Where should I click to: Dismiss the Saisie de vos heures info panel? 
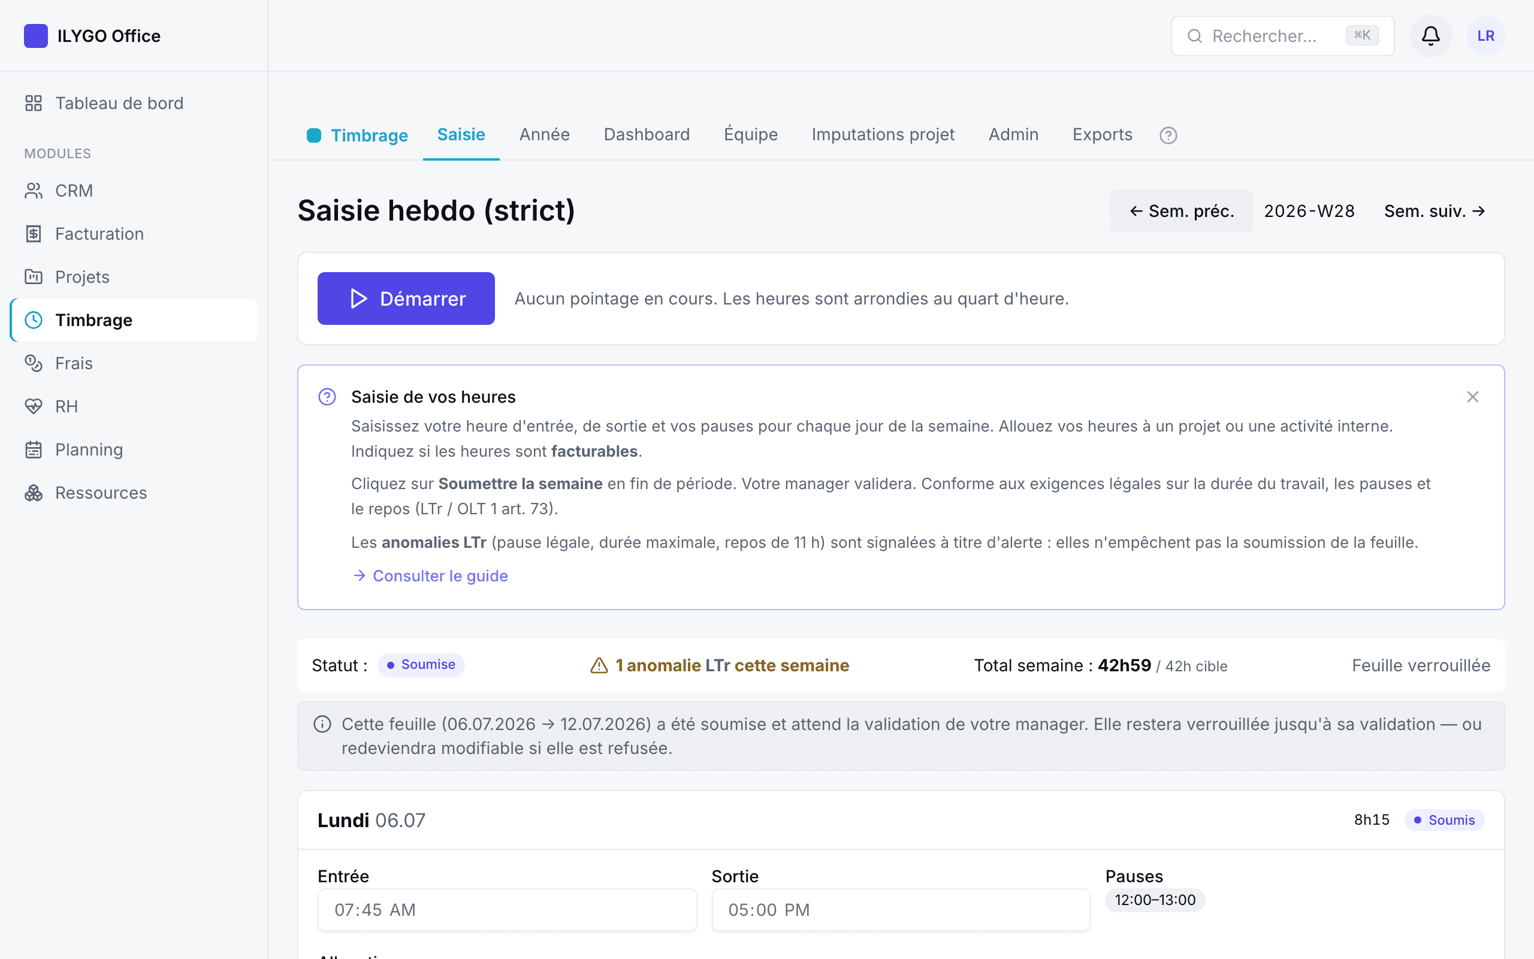click(1472, 397)
